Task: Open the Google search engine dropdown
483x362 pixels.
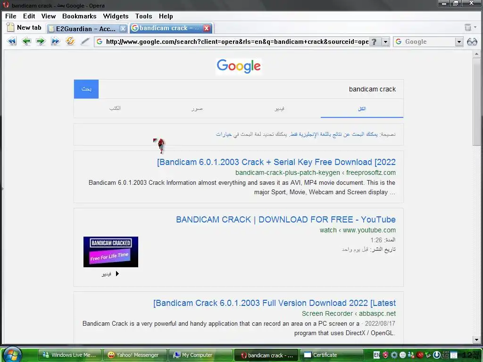Action: pos(459,41)
